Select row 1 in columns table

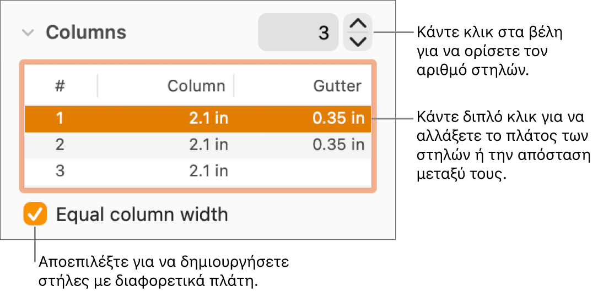point(60,119)
